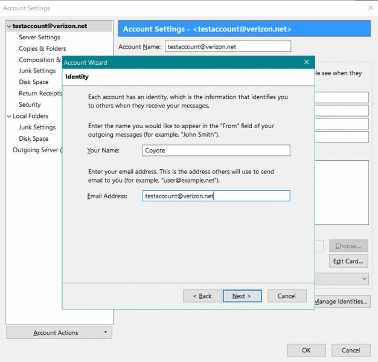Select Copies & Folders in the sidebar
Viewport: 378px width, 362px height.
click(x=42, y=48)
